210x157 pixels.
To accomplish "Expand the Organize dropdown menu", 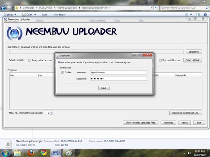I will (x=10, y=15).
